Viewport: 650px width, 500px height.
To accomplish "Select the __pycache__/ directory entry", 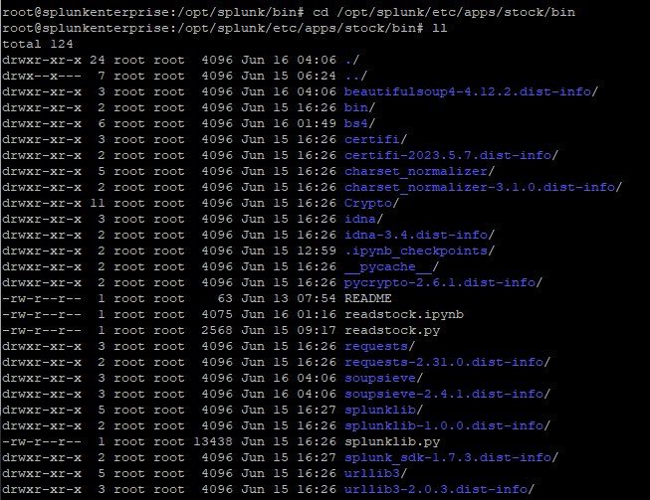I will (391, 267).
